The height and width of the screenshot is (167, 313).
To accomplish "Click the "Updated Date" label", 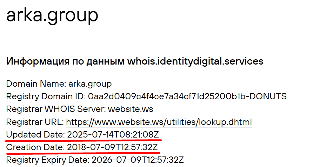I will (34, 135).
